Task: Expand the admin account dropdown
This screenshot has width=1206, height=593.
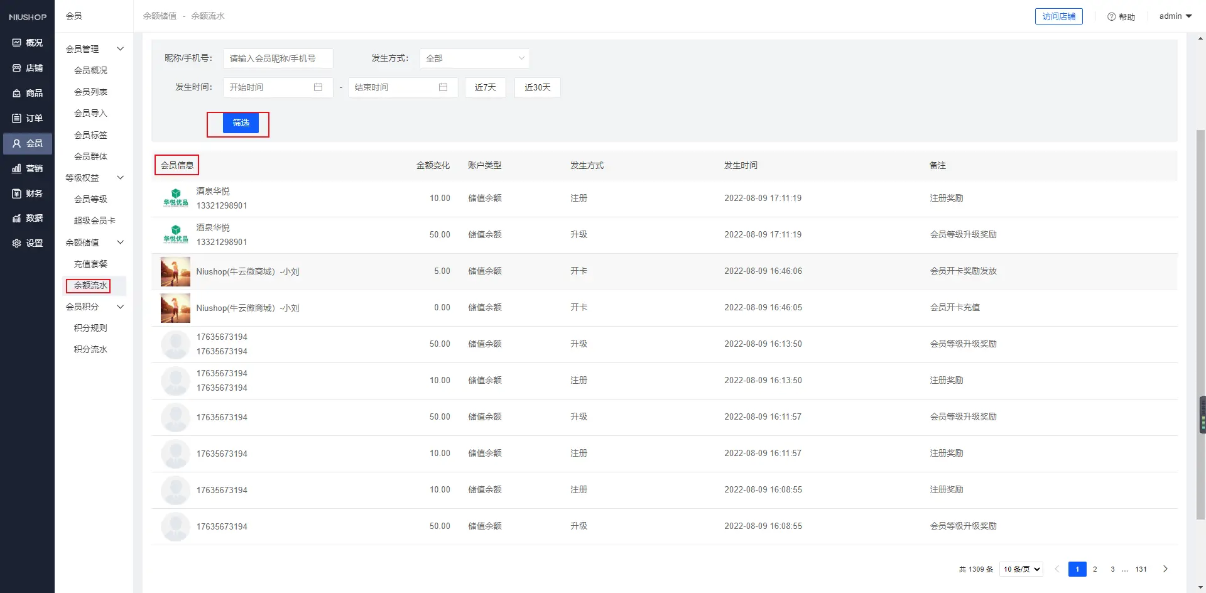Action: click(x=1175, y=16)
